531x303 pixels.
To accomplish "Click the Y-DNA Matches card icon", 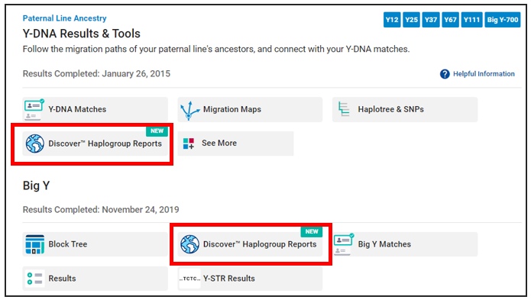I will (34, 110).
